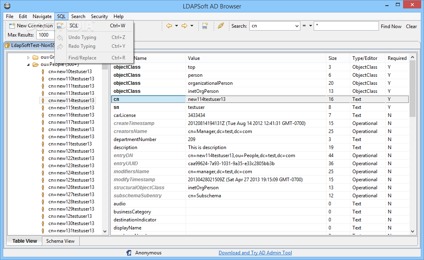Click the attribute table scrollbar thumb
This screenshot has width=424, height=260.
(412, 88)
